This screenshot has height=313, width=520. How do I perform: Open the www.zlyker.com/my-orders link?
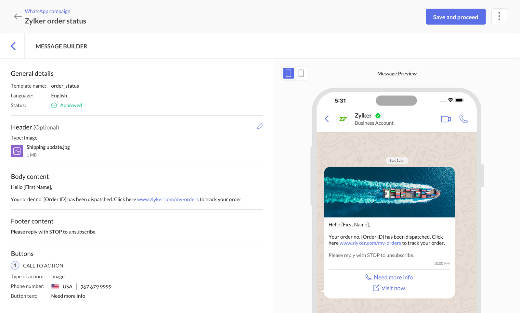(x=168, y=199)
